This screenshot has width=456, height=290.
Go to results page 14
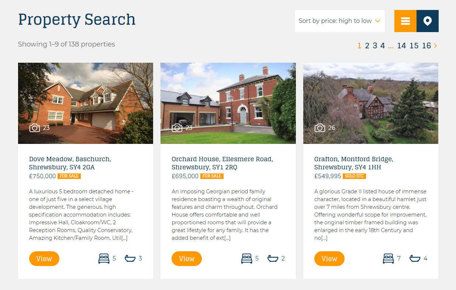tap(401, 46)
